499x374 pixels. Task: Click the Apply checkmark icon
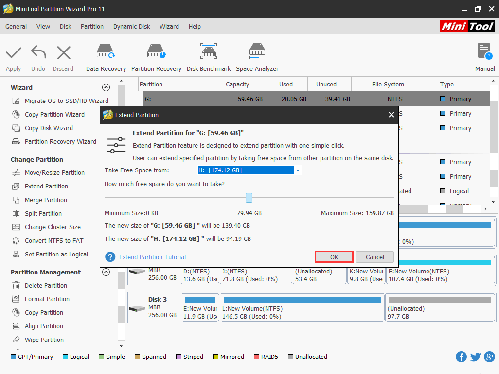tap(13, 53)
